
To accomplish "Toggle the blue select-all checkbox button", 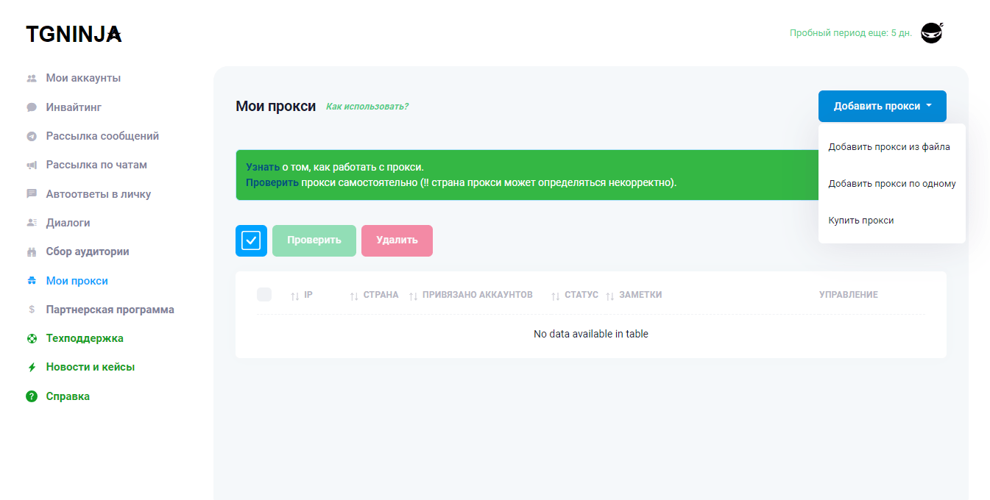I will [251, 240].
